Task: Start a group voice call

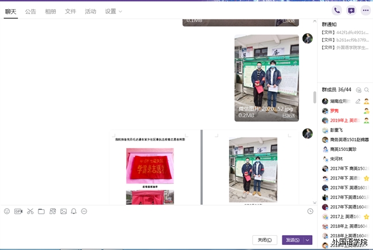Action: pyautogui.click(x=337, y=11)
